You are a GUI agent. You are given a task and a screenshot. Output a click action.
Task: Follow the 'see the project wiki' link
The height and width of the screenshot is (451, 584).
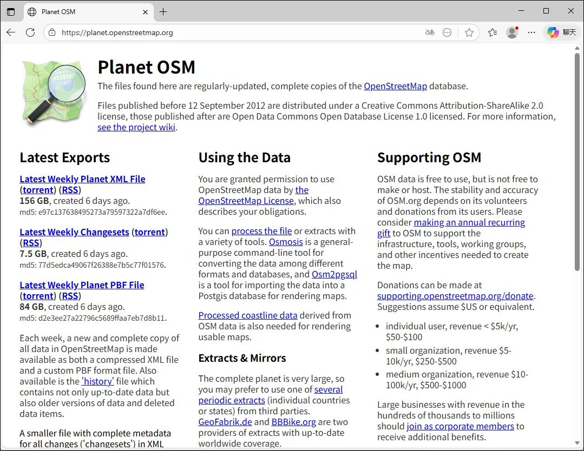[136, 127]
